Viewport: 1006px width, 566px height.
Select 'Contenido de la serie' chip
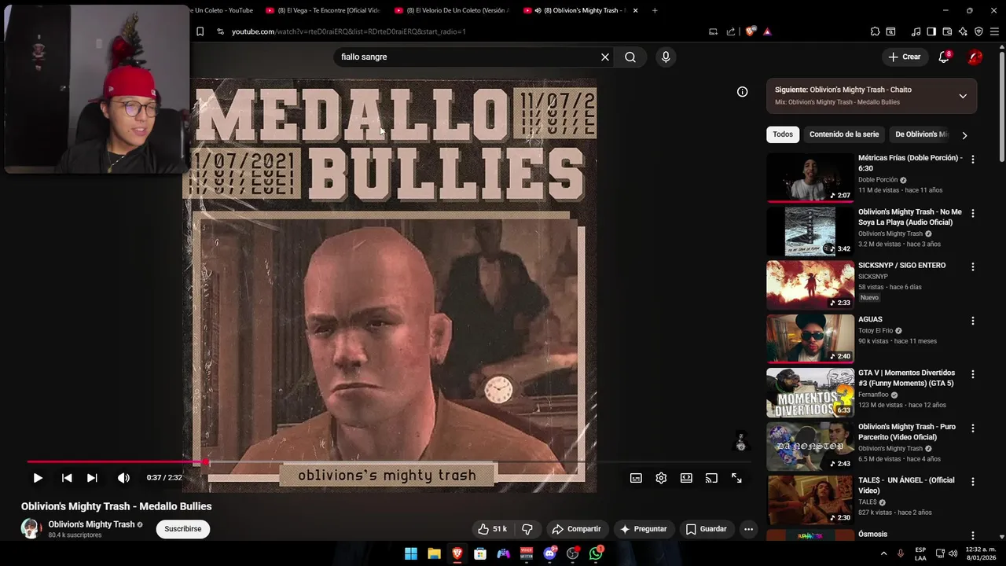(844, 134)
